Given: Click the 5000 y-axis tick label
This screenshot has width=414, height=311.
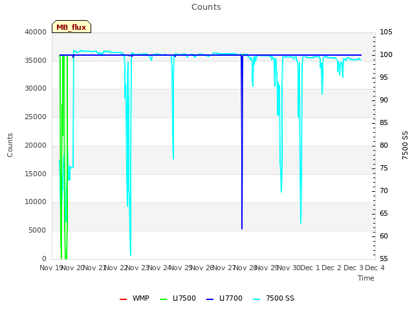Looking at the screenshot, I should pyautogui.click(x=38, y=231).
